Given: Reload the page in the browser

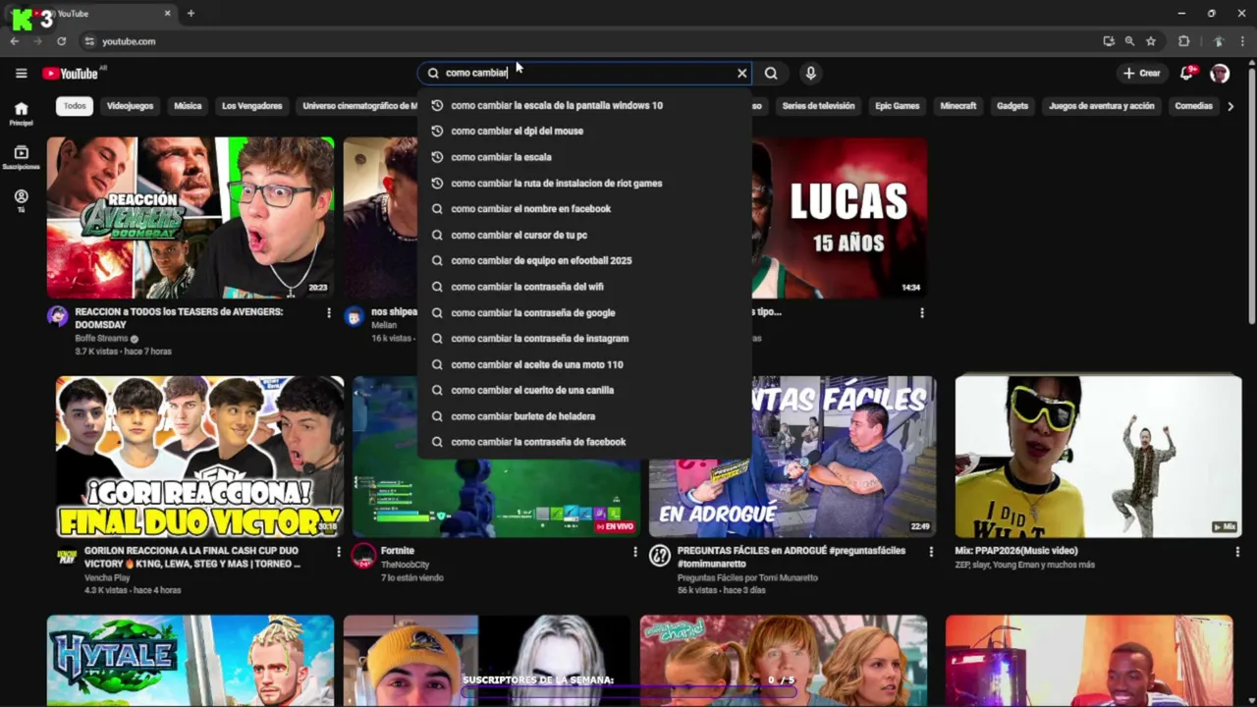Looking at the screenshot, I should coord(61,41).
